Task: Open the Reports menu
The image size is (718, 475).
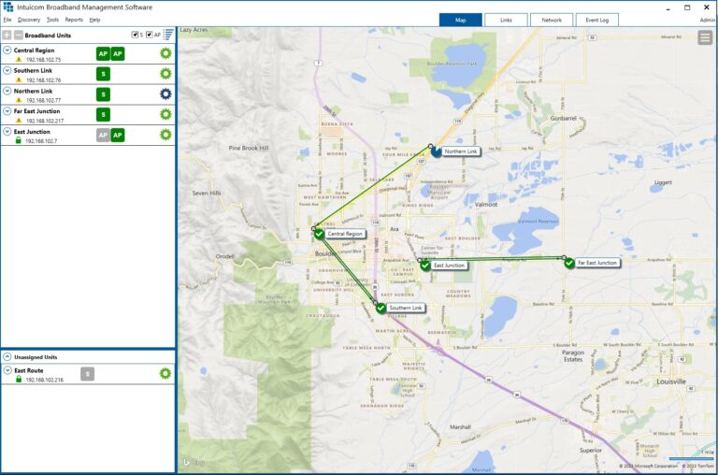Action: tap(74, 20)
